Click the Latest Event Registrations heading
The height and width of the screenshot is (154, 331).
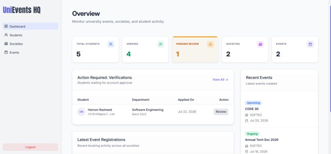tap(101, 140)
